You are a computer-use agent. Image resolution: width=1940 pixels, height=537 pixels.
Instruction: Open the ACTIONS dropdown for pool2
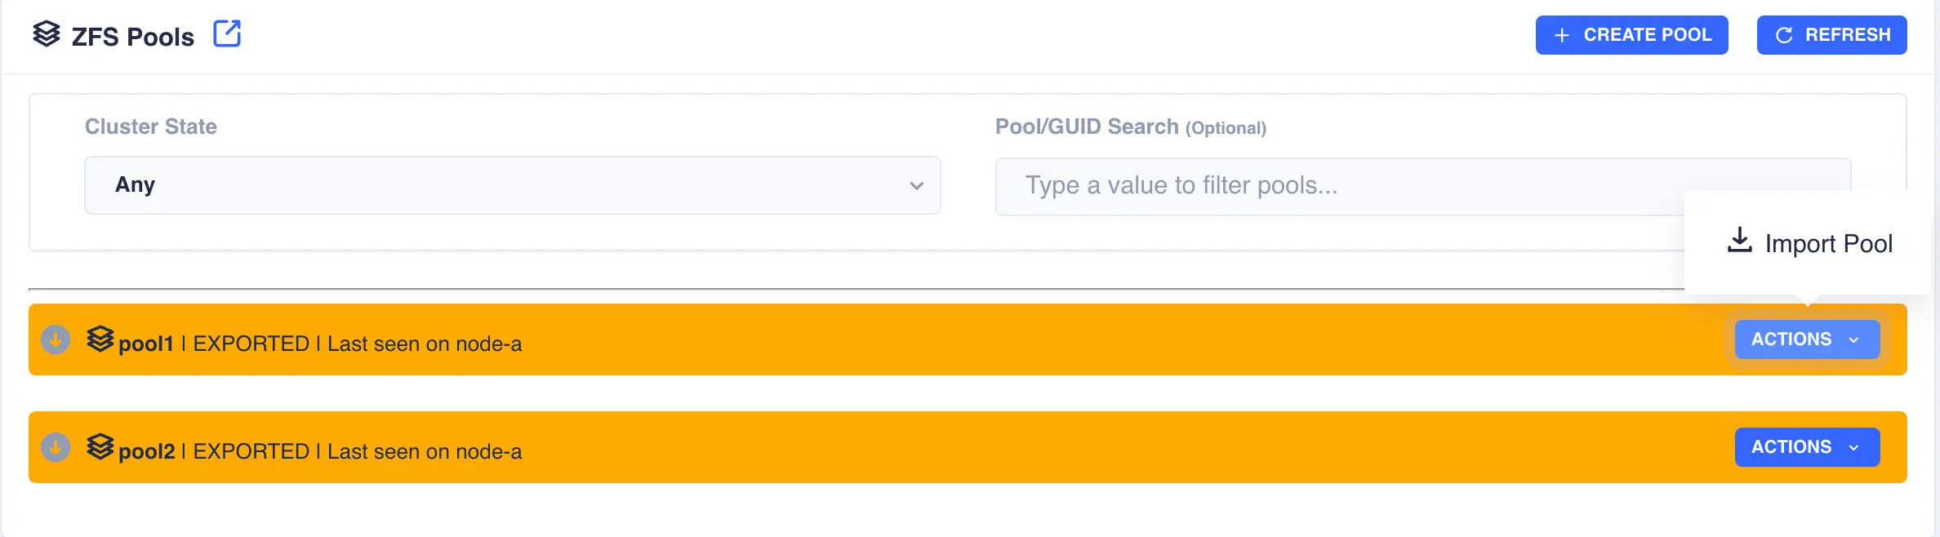click(1806, 447)
